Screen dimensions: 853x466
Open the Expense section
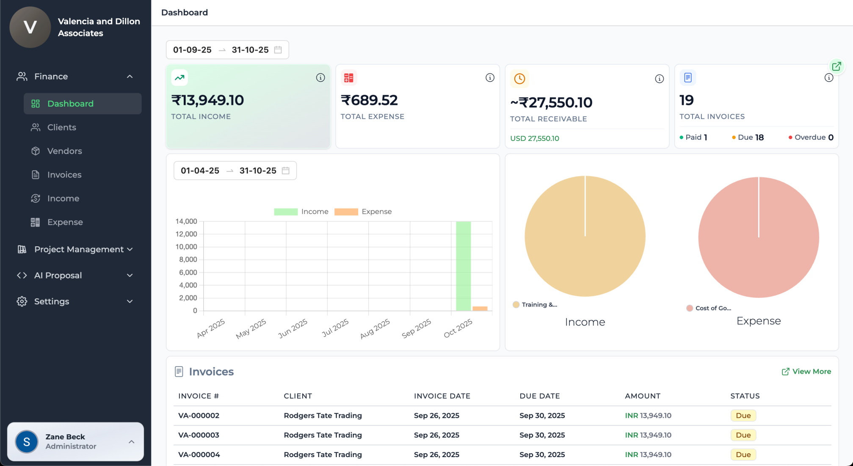[x=36, y=222]
